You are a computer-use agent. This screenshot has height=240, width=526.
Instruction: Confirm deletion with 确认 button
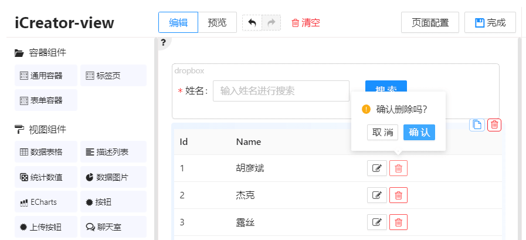pos(419,133)
